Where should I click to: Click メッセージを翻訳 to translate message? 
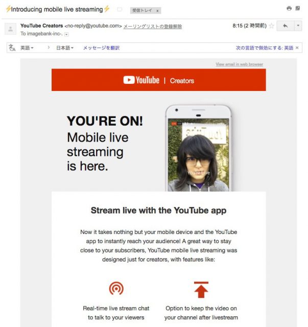pyautogui.click(x=101, y=48)
